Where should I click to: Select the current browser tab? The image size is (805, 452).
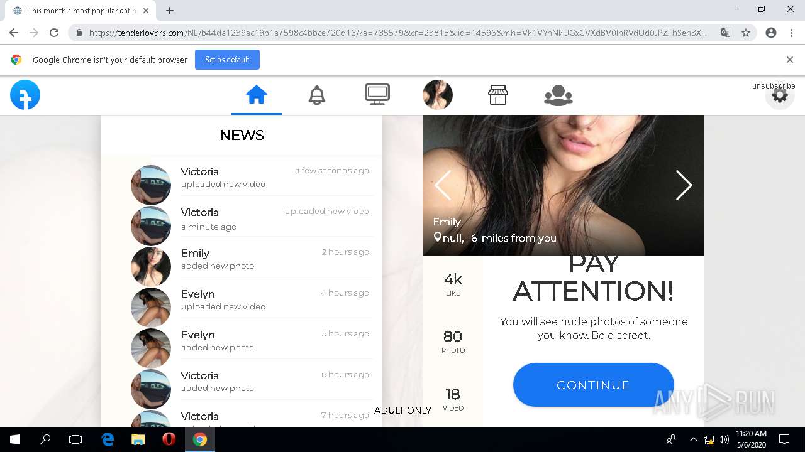click(x=81, y=11)
